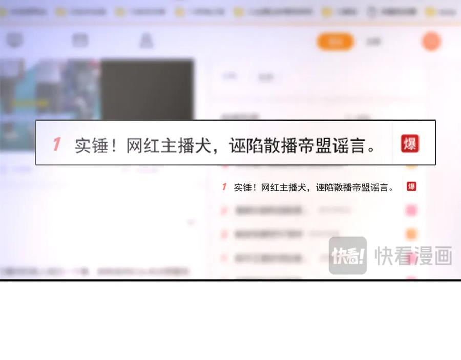Click the middle navigation icon between monitor and person
Viewport: 461px width, 360px height.
click(80, 41)
